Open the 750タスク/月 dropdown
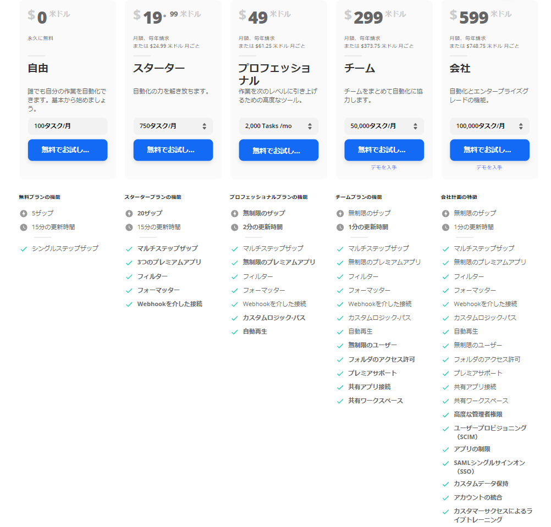The image size is (551, 527). pyautogui.click(x=173, y=126)
